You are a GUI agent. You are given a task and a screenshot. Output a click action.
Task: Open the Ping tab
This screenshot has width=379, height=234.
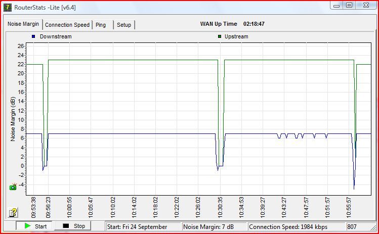[x=101, y=25]
